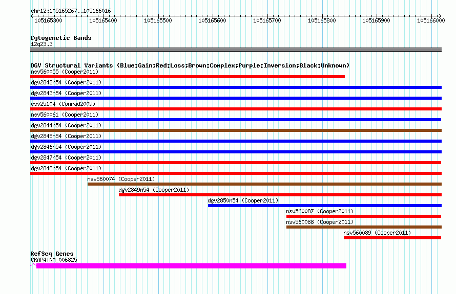The image size is (456, 294).
Task: Click the dgv2848n54 red loss bar
Action: 236,173
